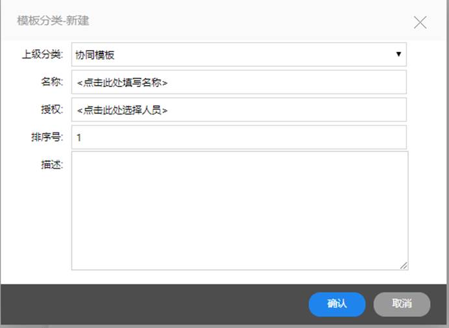Click the 排序号 label

coord(47,137)
